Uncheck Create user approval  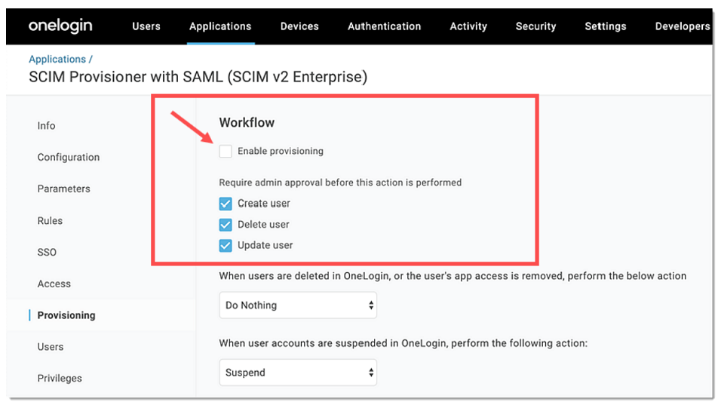[226, 204]
